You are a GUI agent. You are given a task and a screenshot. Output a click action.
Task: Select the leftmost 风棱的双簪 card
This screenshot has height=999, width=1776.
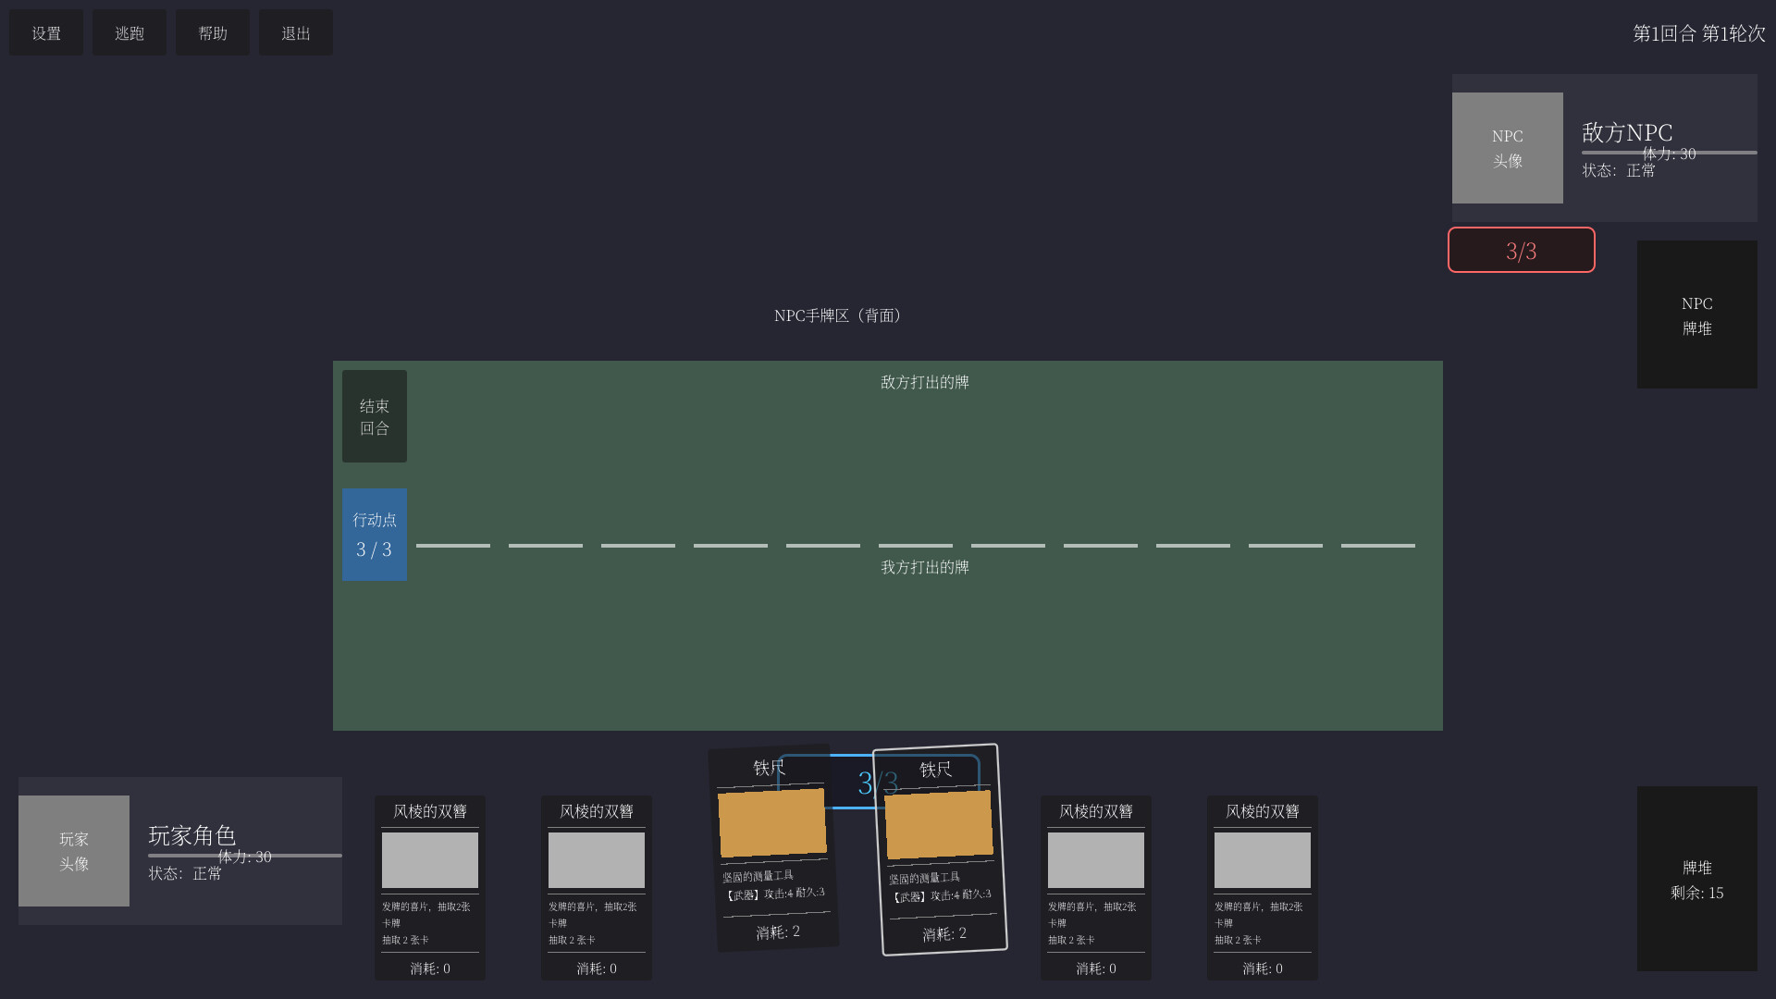[429, 886]
